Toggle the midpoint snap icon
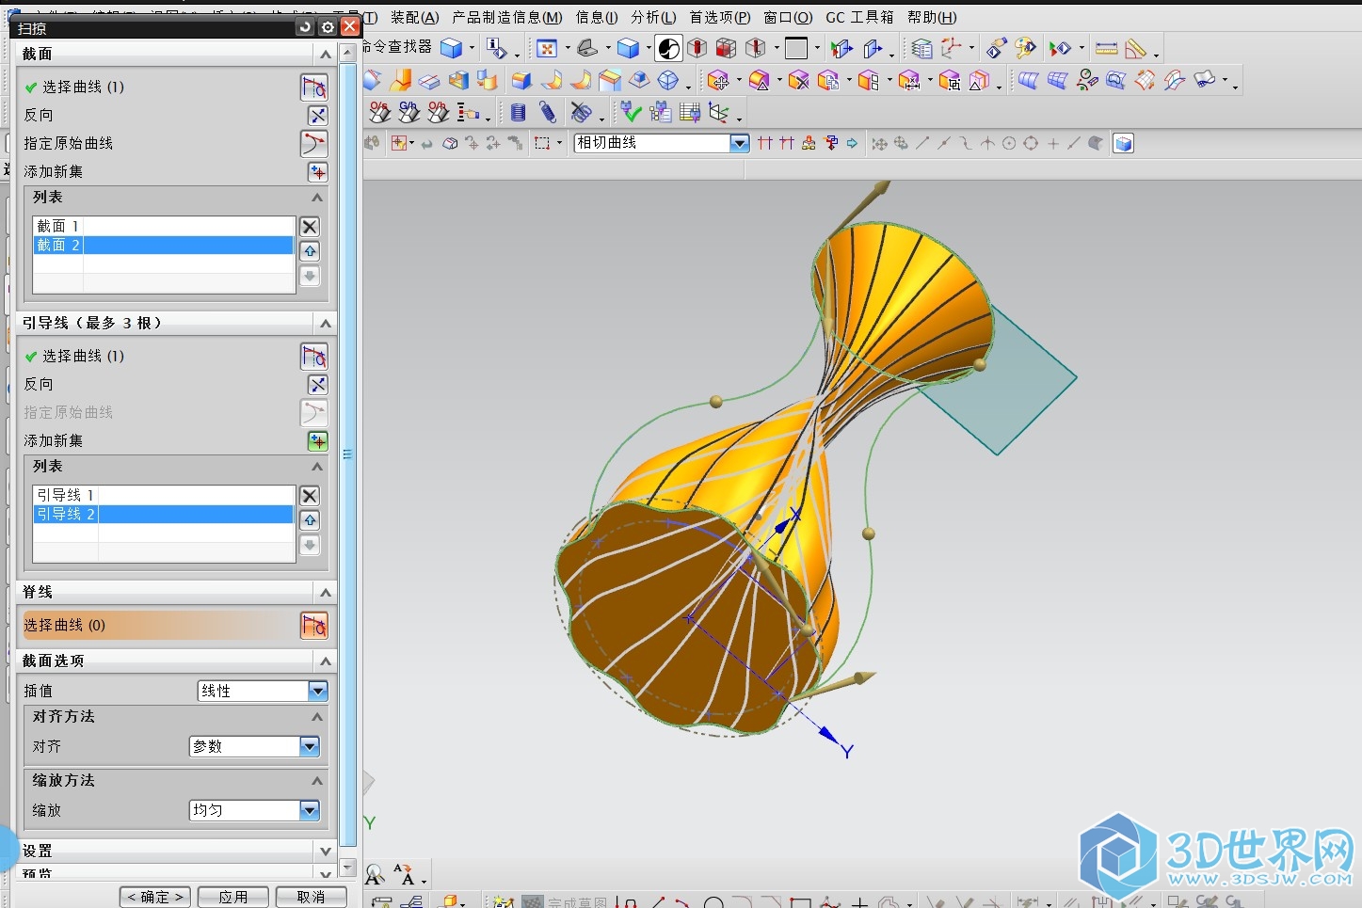This screenshot has width=1362, height=908. pos(944,143)
